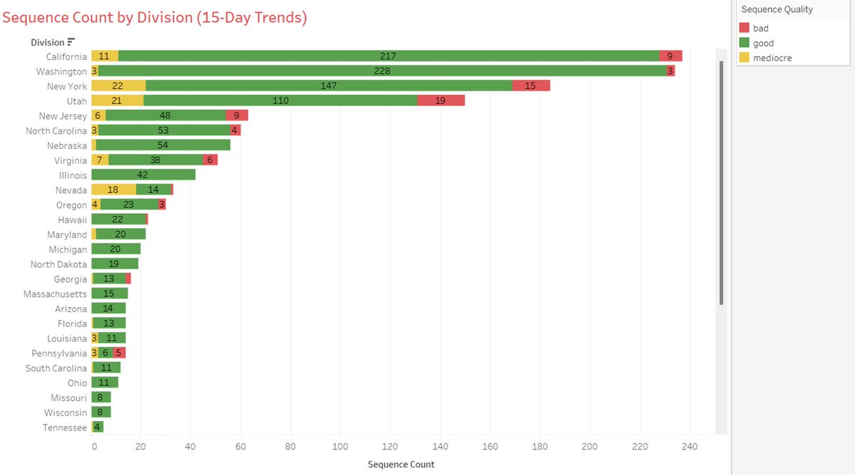This screenshot has height=475, width=855.
Task: Click Utah's yellow segment labeled 21
Action: pyautogui.click(x=118, y=101)
